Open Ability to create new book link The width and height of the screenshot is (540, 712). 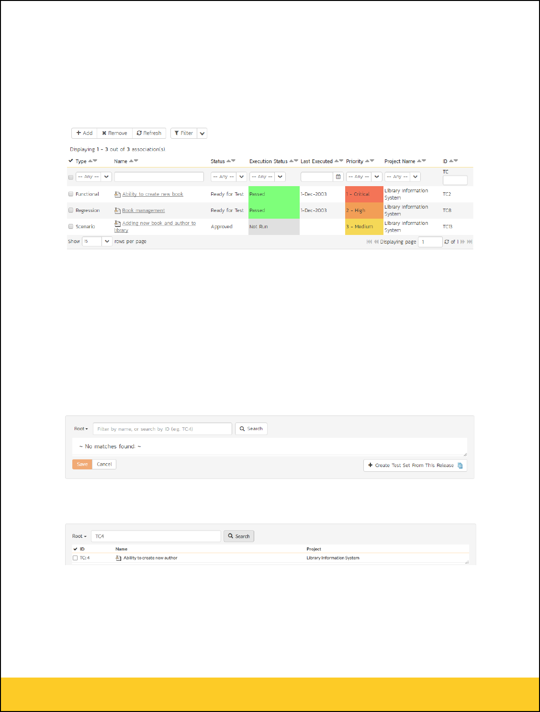point(153,194)
